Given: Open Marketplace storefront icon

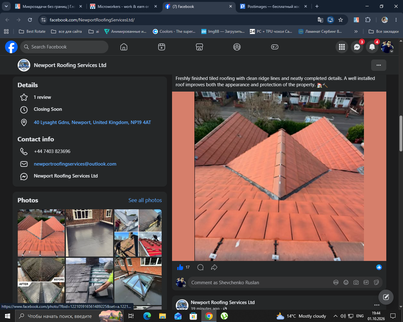Looking at the screenshot, I should pos(199,47).
